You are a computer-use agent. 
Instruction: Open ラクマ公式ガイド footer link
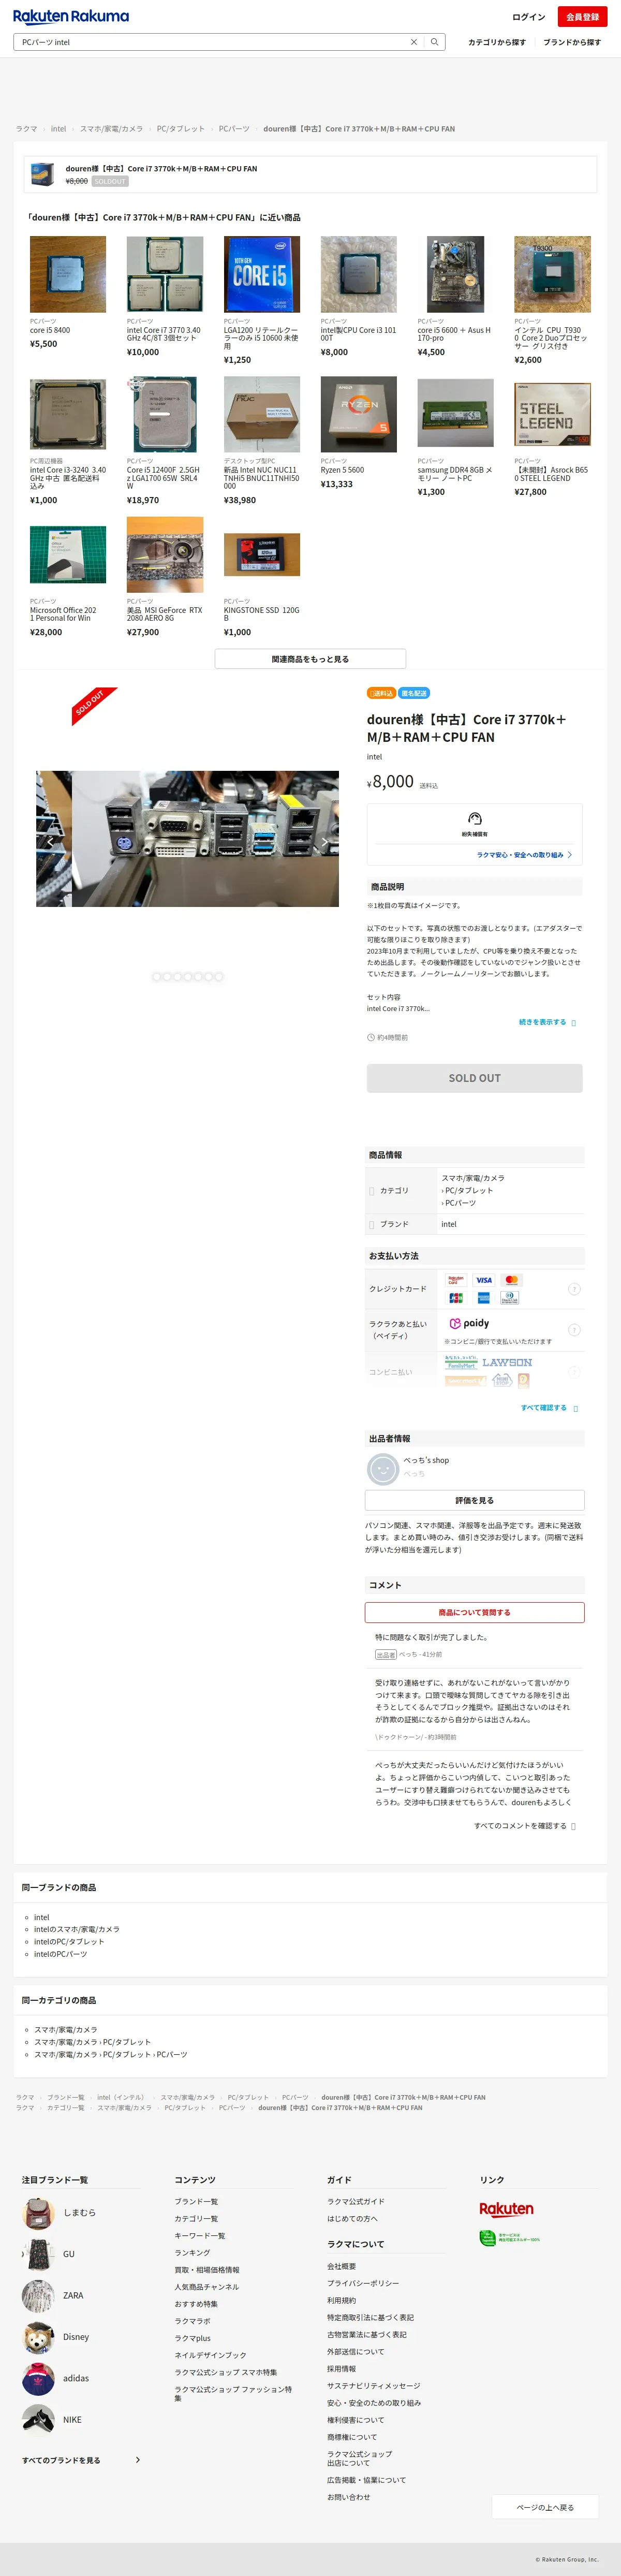[x=355, y=2201]
